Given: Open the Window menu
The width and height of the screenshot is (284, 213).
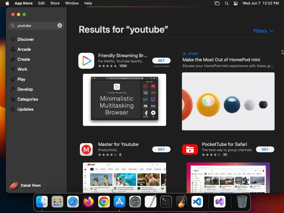Looking at the screenshot, I should pos(72,3).
